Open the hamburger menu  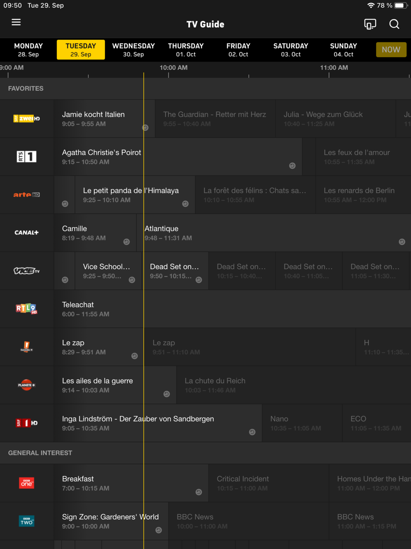click(x=16, y=22)
